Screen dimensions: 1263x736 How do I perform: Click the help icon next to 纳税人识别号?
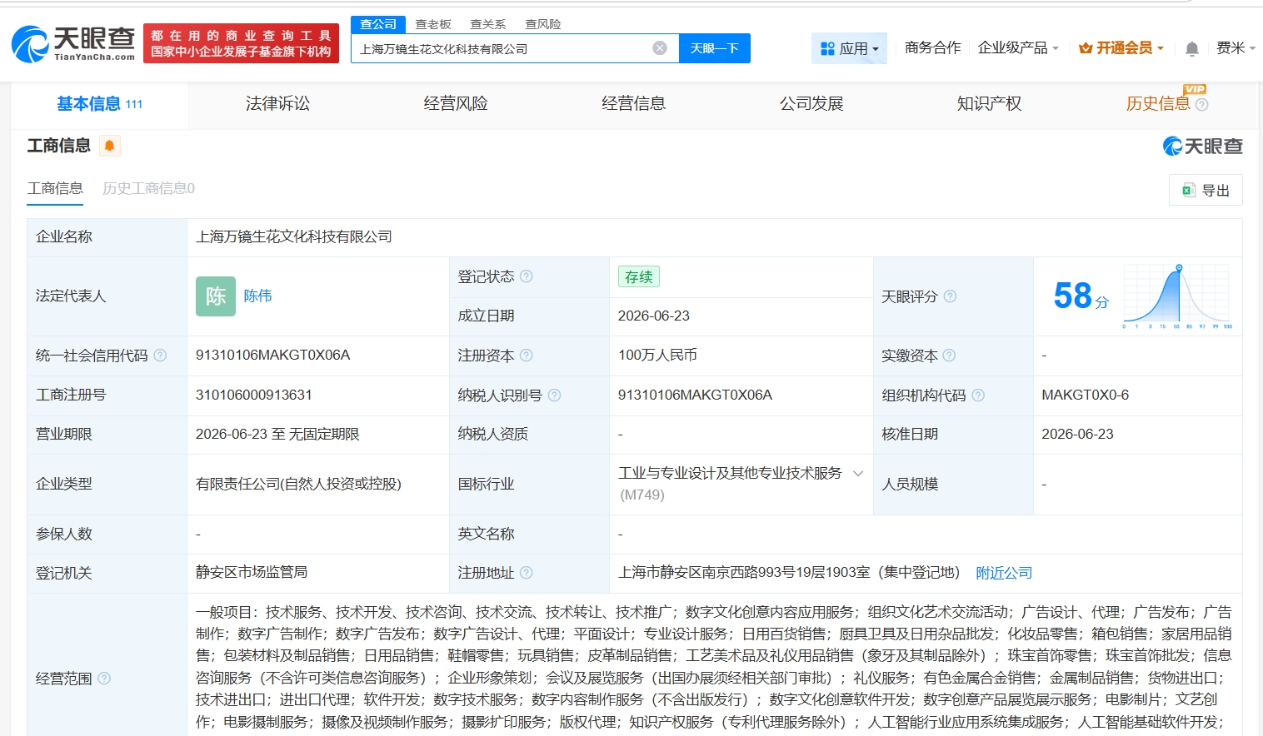pyautogui.click(x=555, y=395)
